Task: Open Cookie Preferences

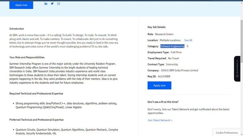Action: coord(227,133)
